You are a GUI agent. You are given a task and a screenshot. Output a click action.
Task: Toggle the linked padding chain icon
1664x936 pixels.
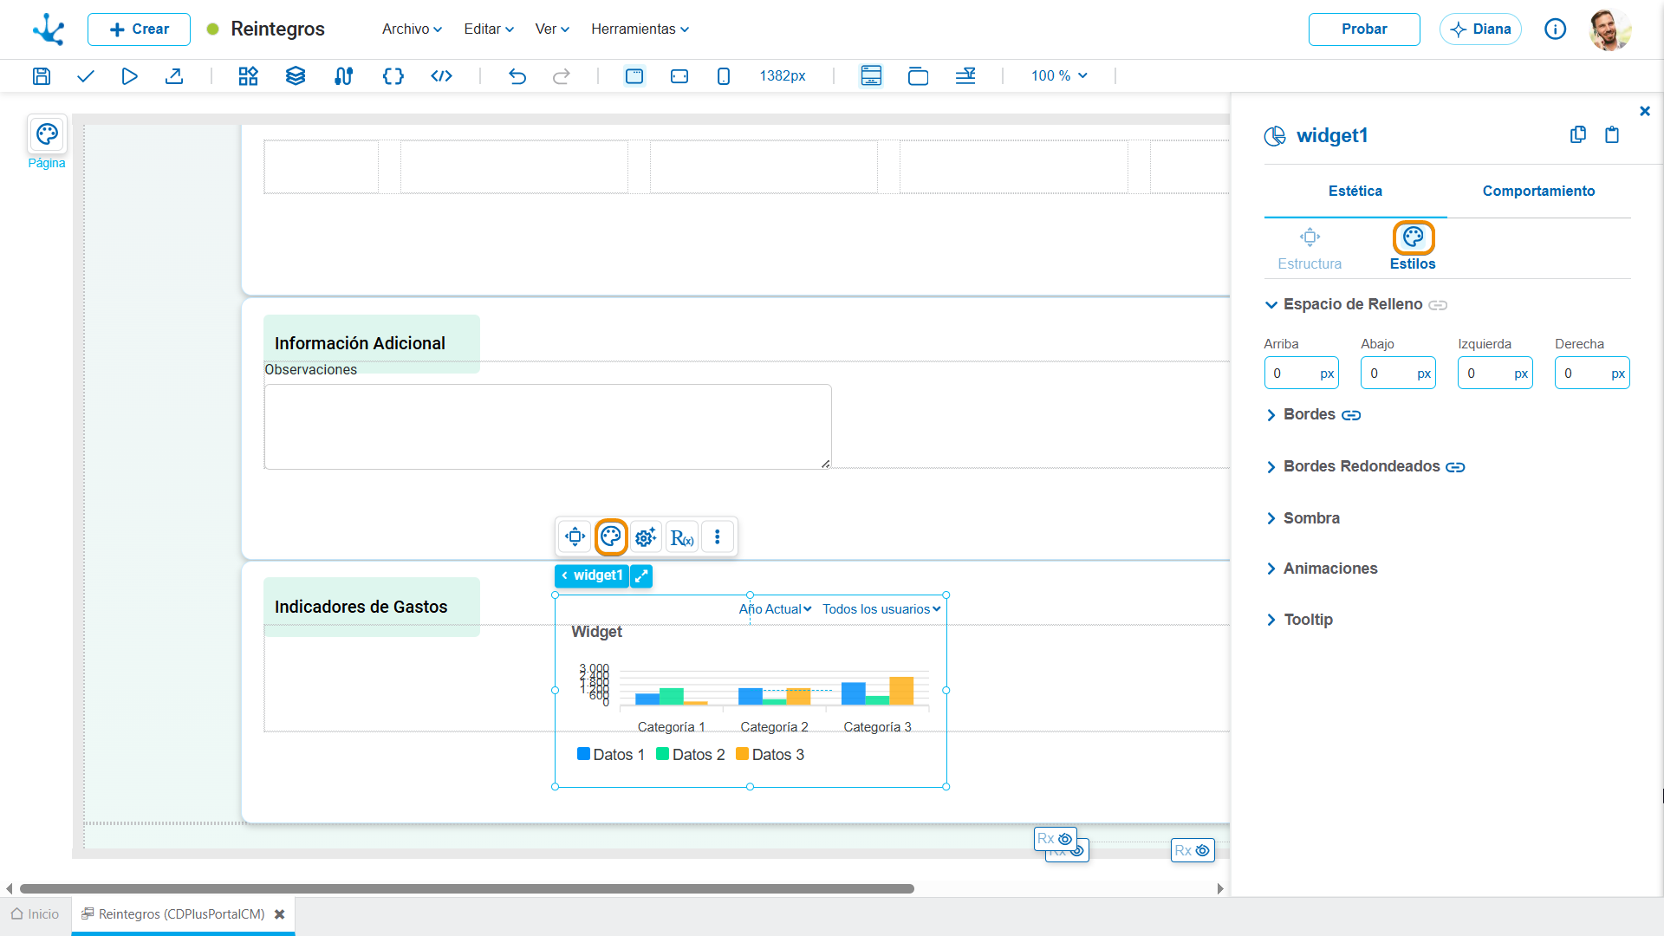[x=1438, y=305]
